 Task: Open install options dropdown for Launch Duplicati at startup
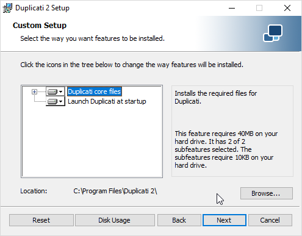56,101
